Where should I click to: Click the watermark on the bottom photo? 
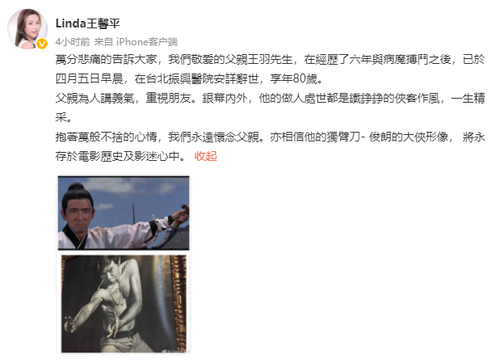pyautogui.click(x=174, y=351)
